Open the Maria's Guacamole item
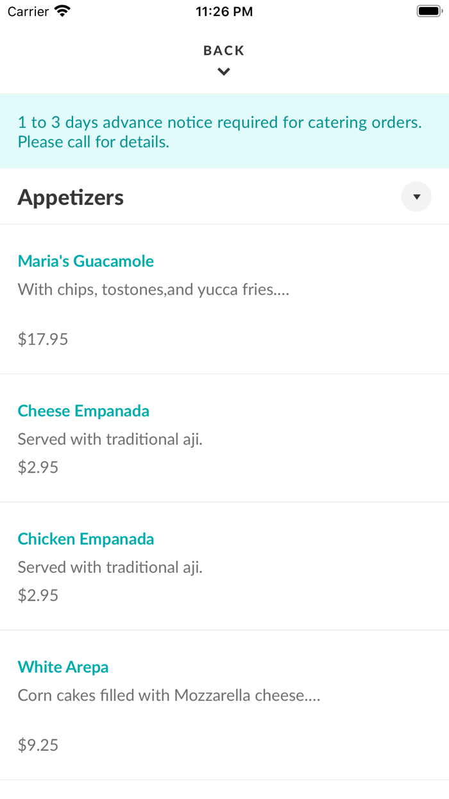The width and height of the screenshot is (449, 799). coord(85,261)
